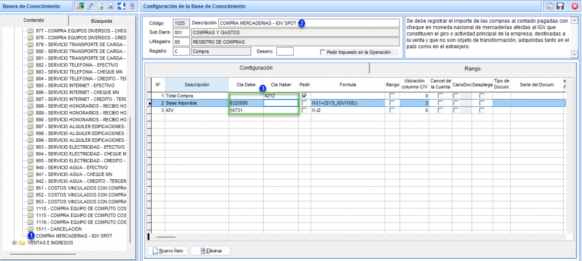Click the description box scroll up arrow

point(575,19)
